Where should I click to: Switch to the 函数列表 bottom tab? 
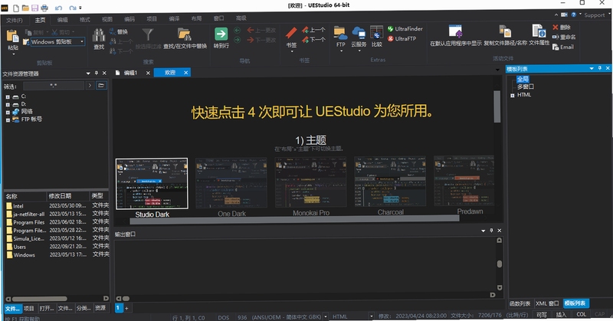520,303
